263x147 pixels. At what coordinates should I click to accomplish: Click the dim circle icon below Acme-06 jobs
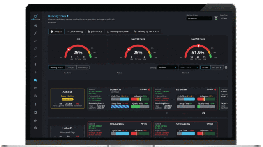tap(167, 113)
